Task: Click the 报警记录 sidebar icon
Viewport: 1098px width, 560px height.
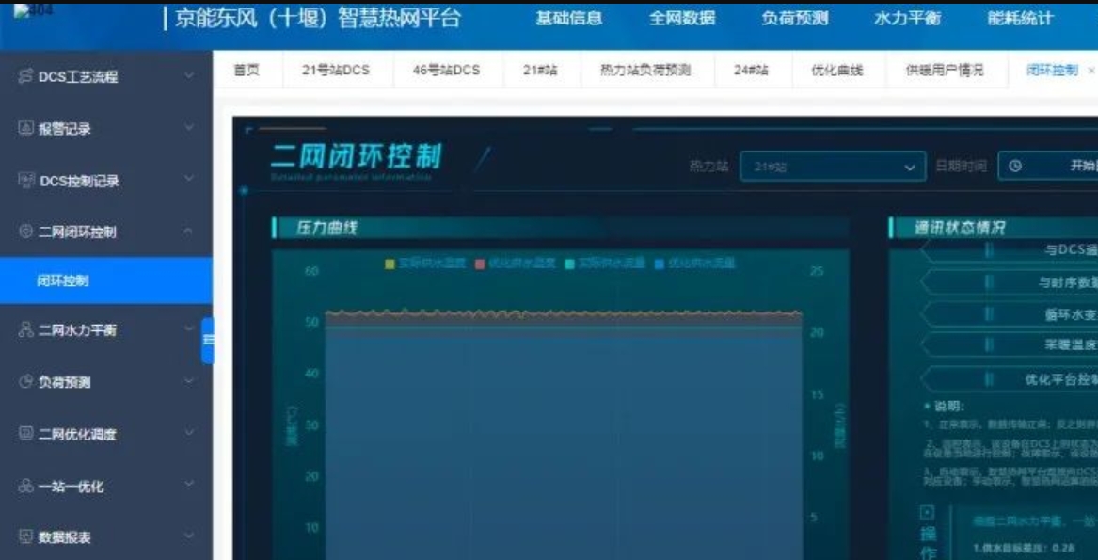Action: click(24, 129)
